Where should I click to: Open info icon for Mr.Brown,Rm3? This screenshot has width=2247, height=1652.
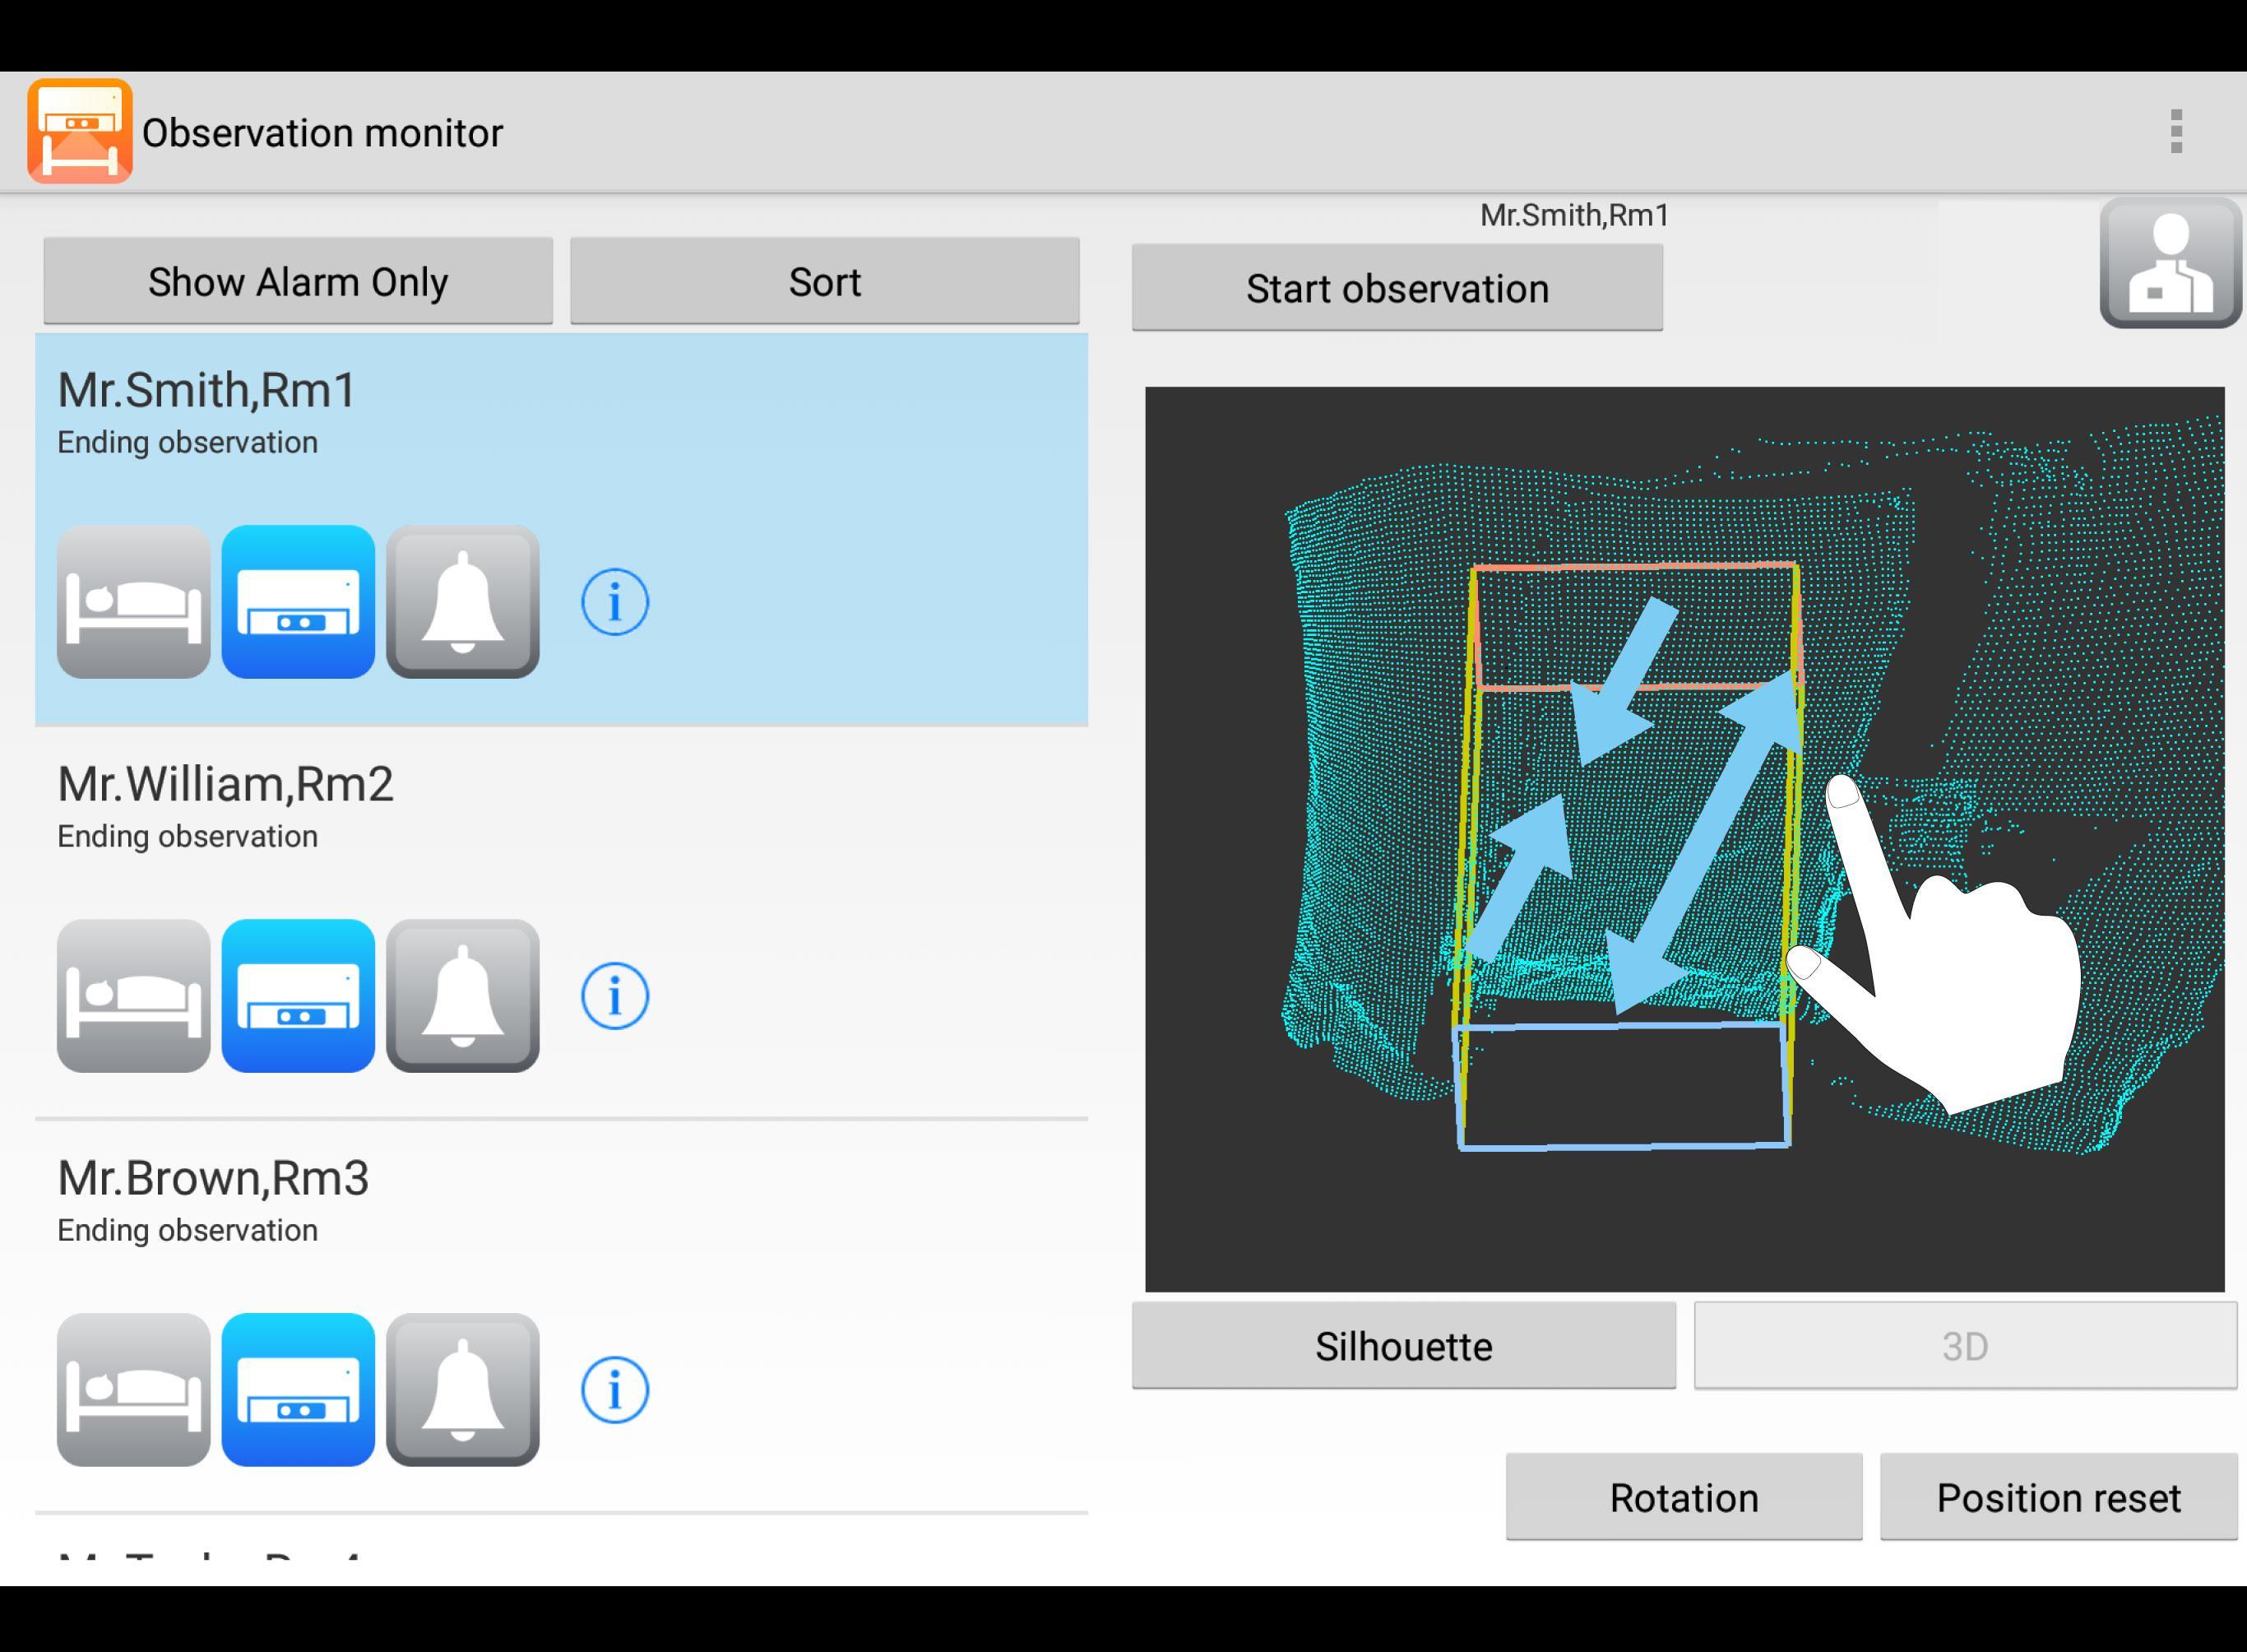tap(614, 1390)
